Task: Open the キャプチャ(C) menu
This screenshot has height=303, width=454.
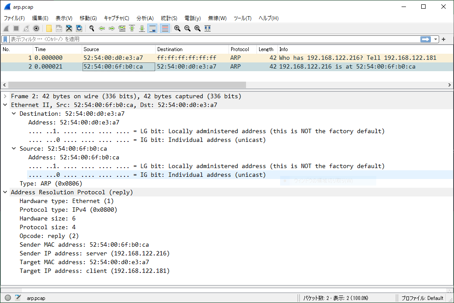Action: tap(116, 18)
